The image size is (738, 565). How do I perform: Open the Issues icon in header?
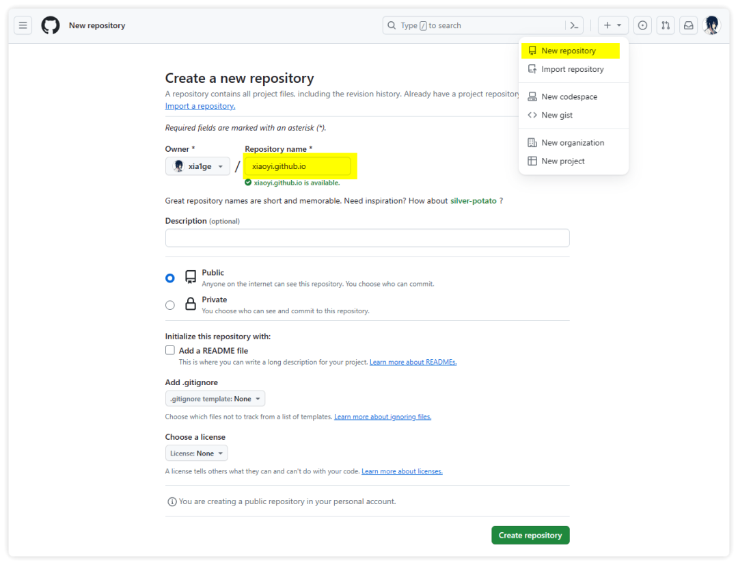pos(642,25)
